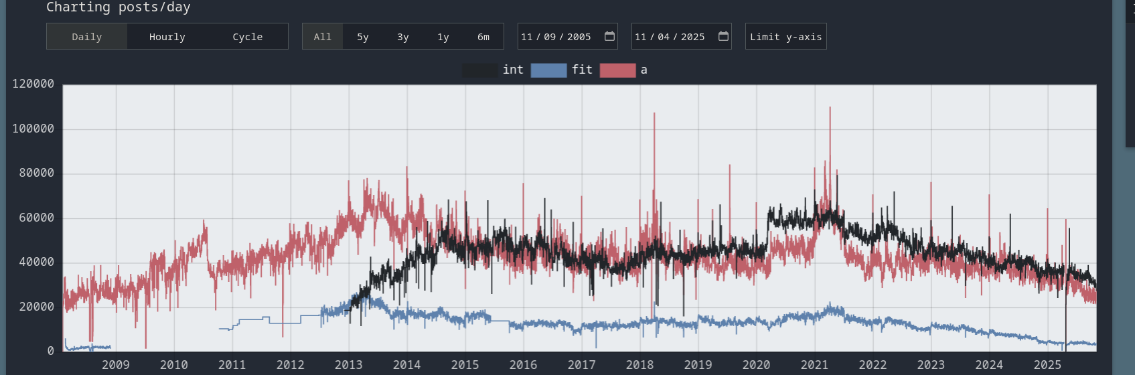Click the 60000 y-axis label

[37, 218]
